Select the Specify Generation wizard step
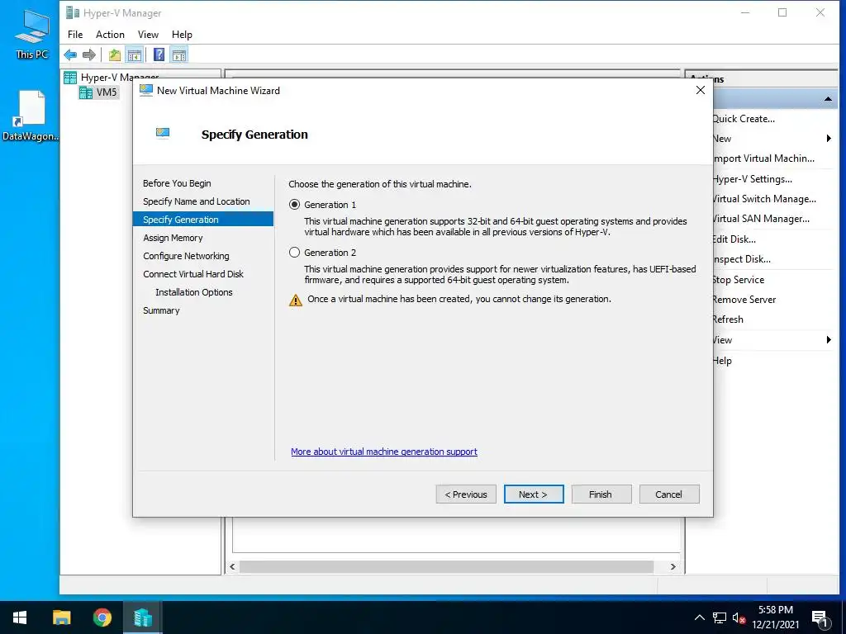 (x=203, y=220)
